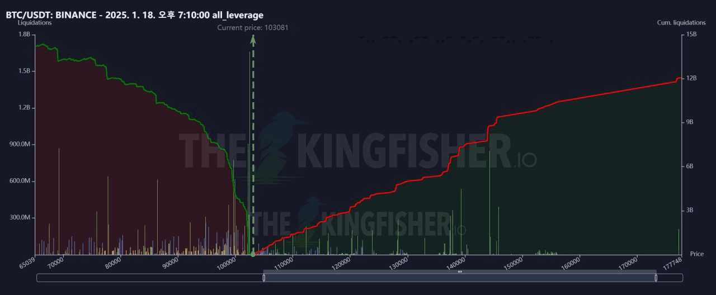
Task: Click the 'Current price: 103081' label
Action: pyautogui.click(x=253, y=27)
